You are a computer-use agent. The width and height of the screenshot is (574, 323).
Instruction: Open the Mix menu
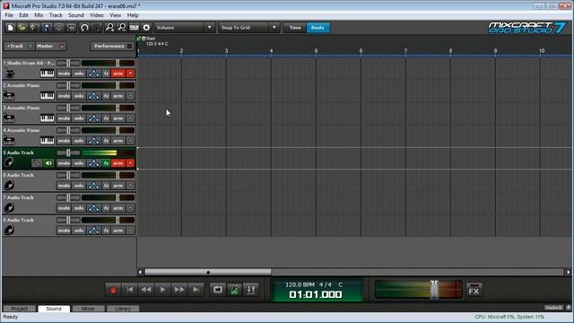pyautogui.click(x=39, y=15)
